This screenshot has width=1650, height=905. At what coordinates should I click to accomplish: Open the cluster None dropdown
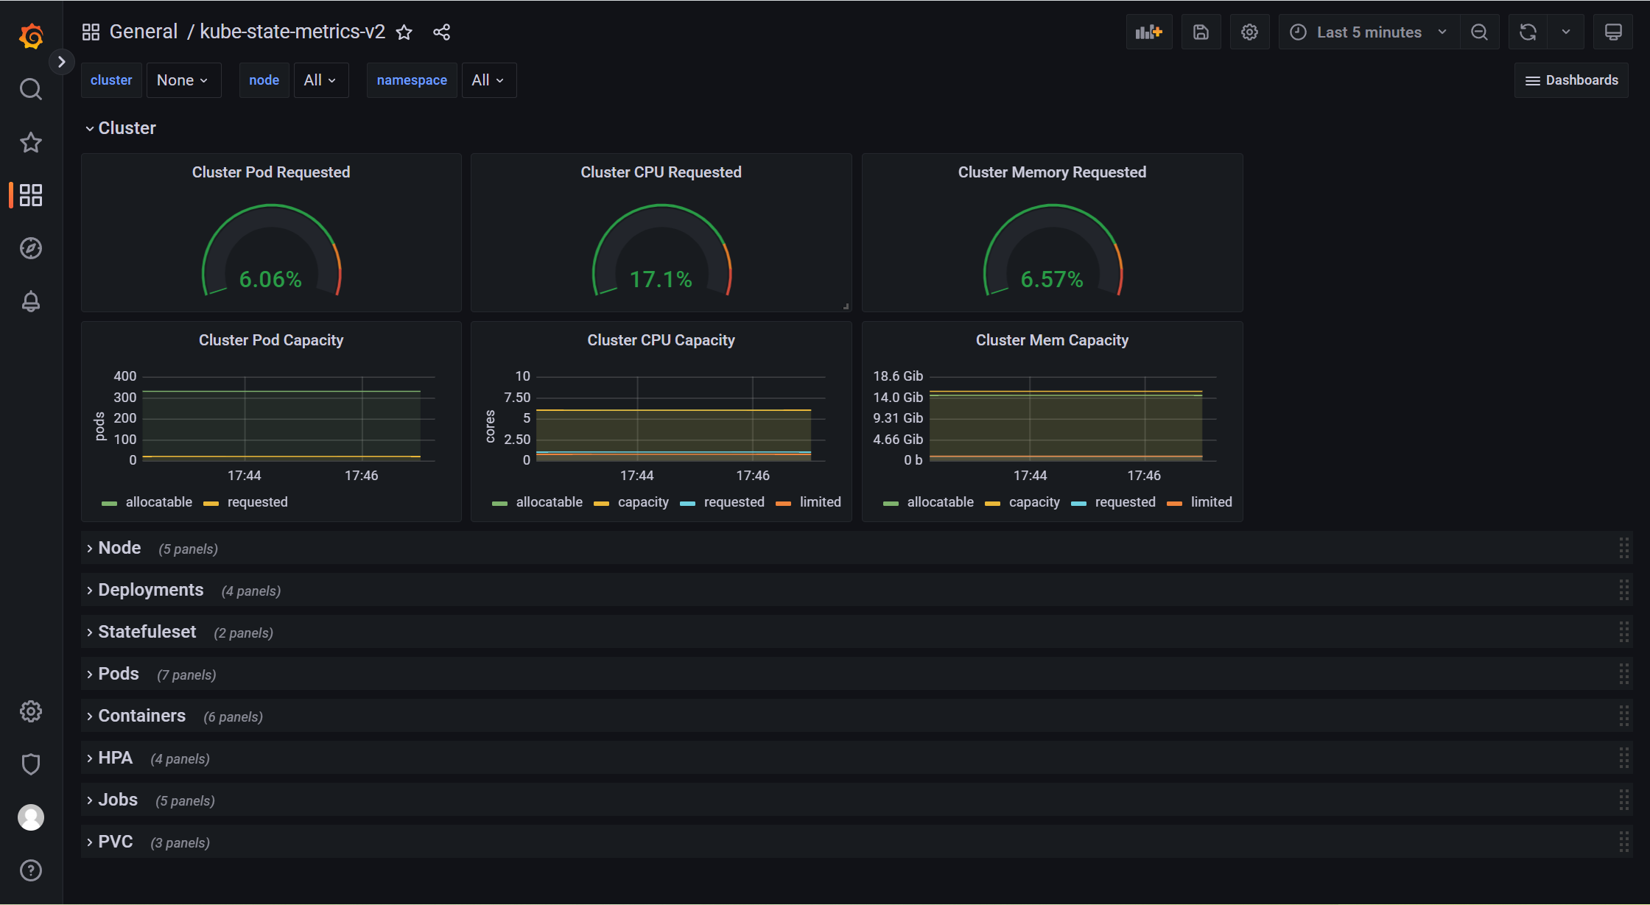(183, 80)
